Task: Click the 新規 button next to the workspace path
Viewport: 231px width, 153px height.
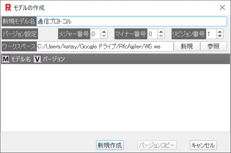Action: point(187,47)
